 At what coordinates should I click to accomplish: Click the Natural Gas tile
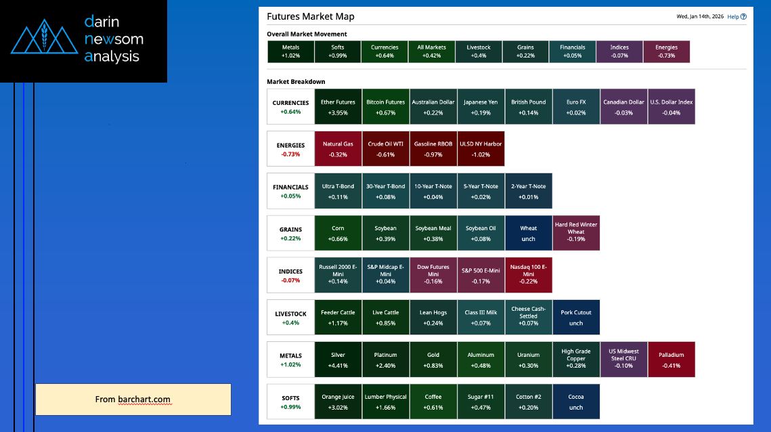click(338, 149)
